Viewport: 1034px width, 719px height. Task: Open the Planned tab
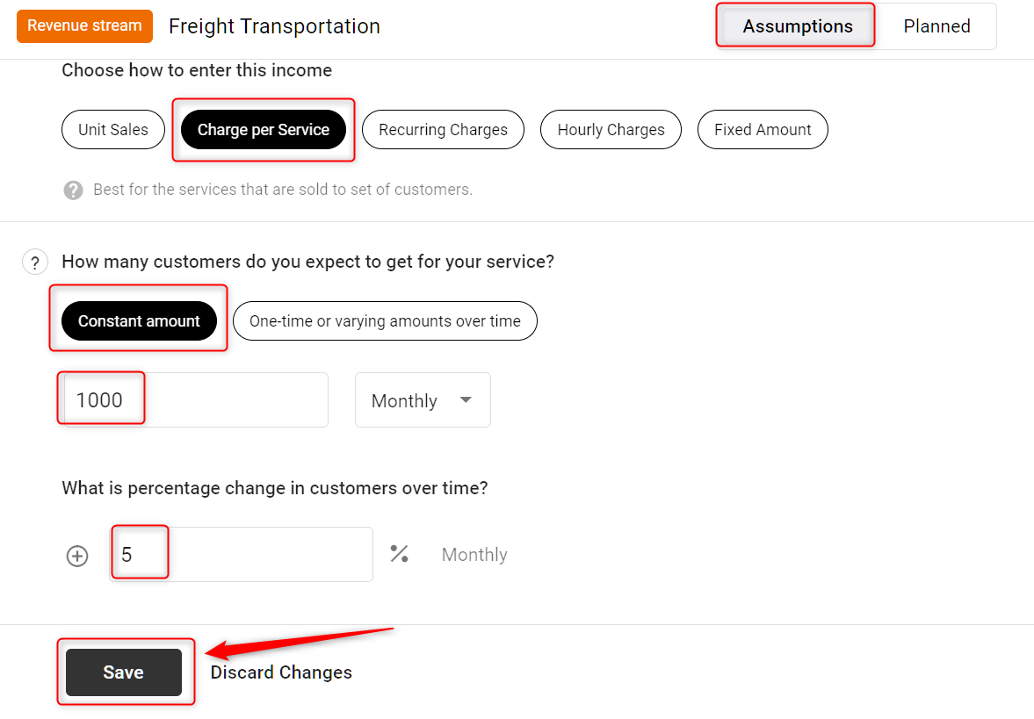(936, 26)
